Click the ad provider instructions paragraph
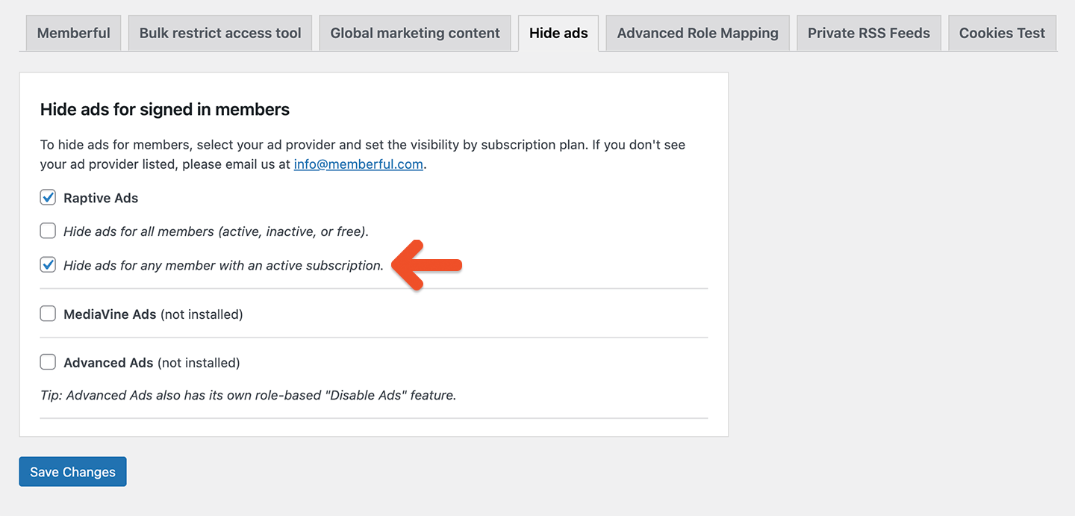 click(362, 154)
